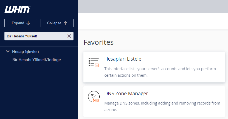
Task: Click the Hesapları Listele list icon
Action: tap(94, 62)
